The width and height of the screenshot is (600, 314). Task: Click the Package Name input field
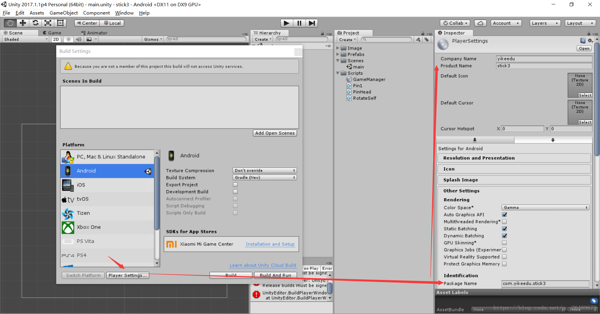545,283
